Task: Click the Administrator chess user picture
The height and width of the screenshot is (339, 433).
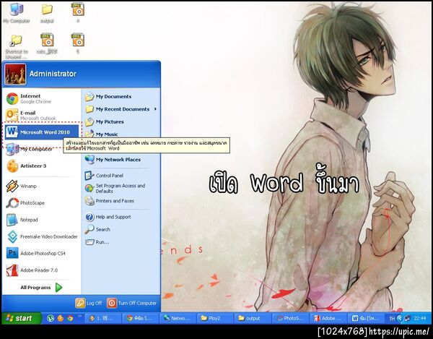Action: point(15,74)
